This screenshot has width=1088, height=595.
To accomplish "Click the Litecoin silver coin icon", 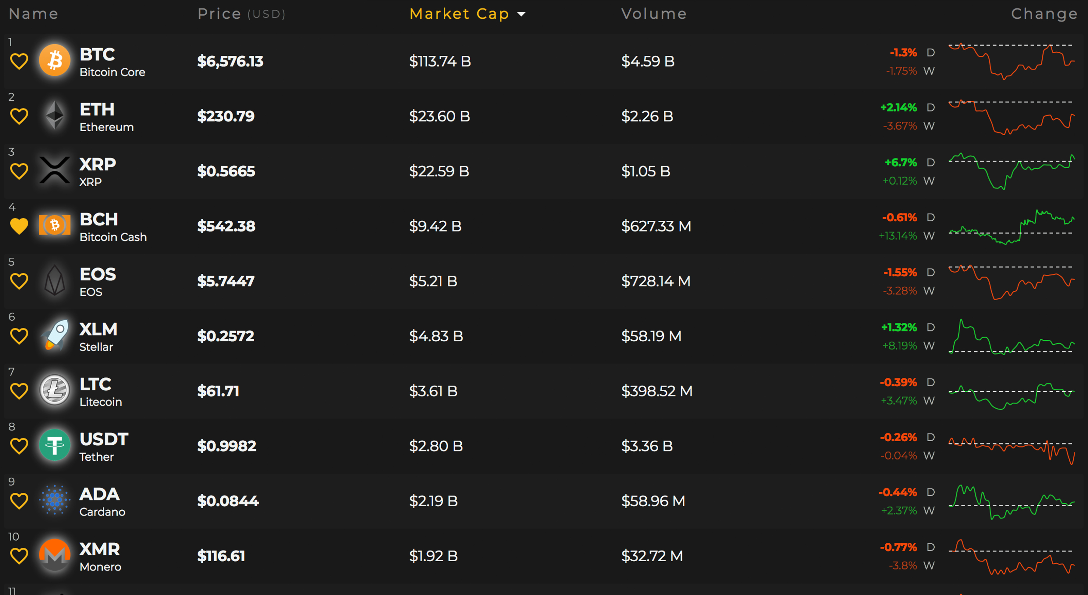I will pyautogui.click(x=54, y=390).
